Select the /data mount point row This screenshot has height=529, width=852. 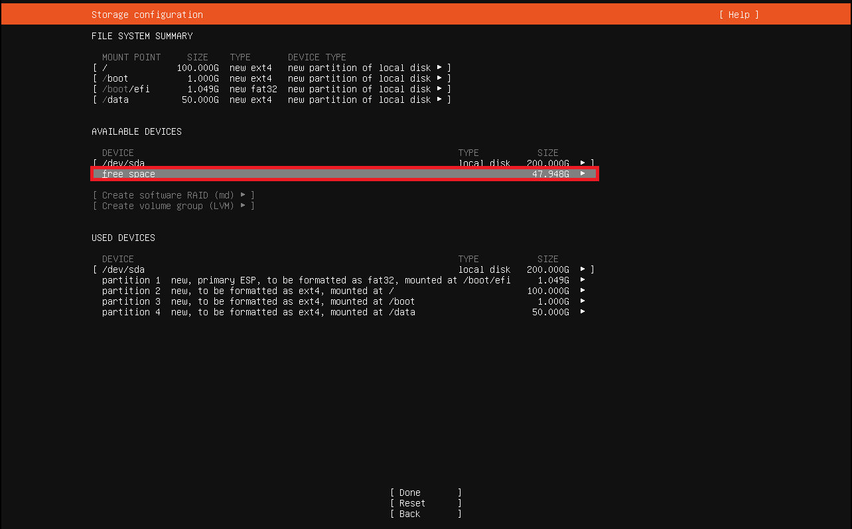click(272, 100)
